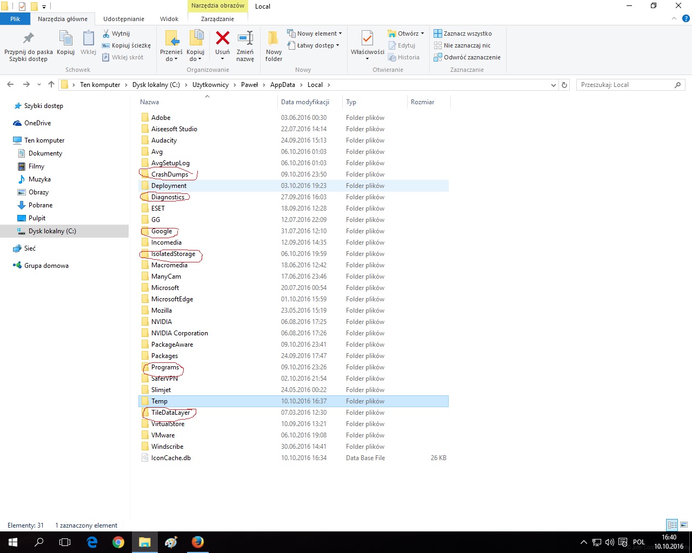Click Zaznacz wszystko to select all
The image size is (692, 553).
point(463,33)
